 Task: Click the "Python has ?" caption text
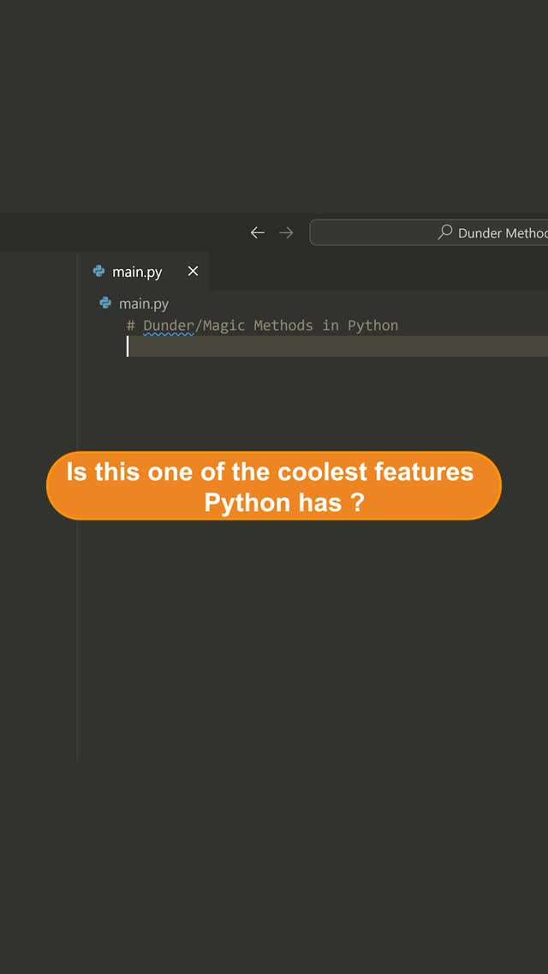coord(283,502)
